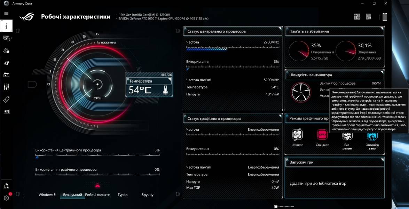Switch to the Вручну mode
This screenshot has width=409, height=209.
(147, 195)
